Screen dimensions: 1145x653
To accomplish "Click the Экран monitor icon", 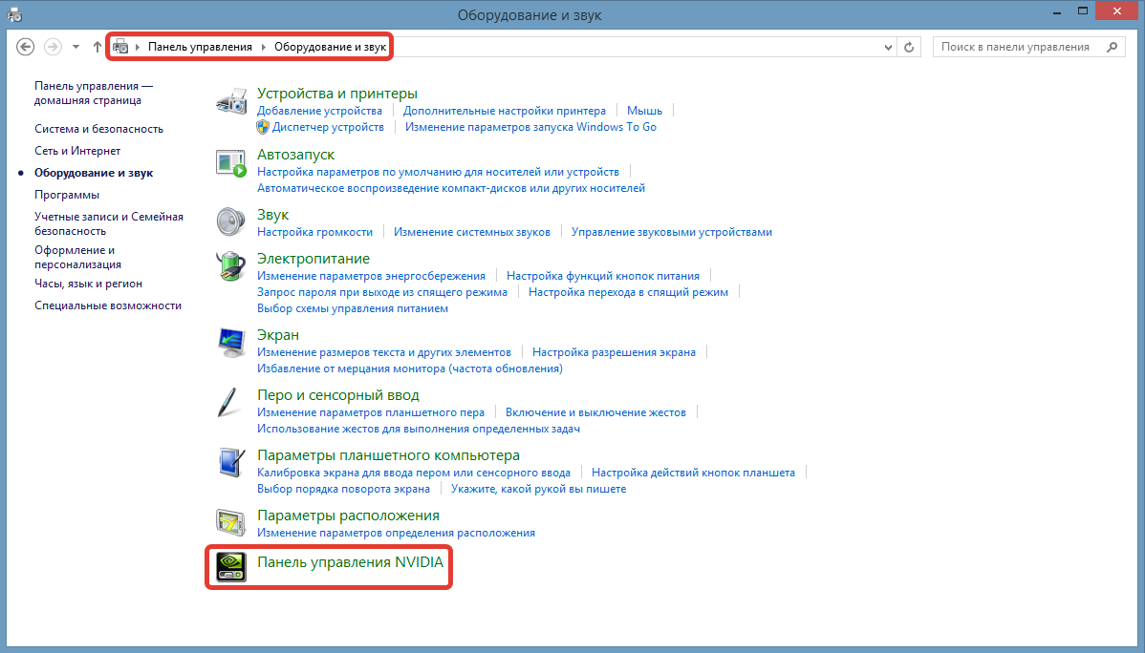I will pyautogui.click(x=231, y=342).
